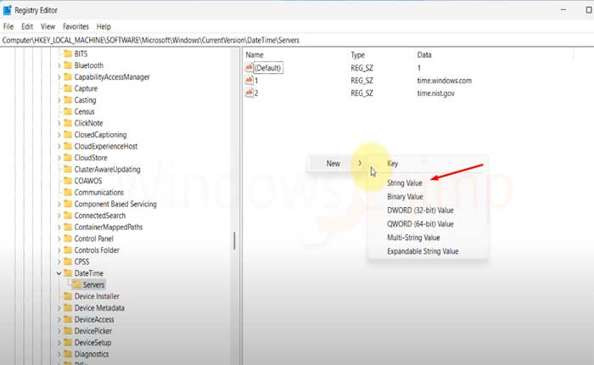Click the tree pane vertical scrollbar thumb

coord(234,241)
